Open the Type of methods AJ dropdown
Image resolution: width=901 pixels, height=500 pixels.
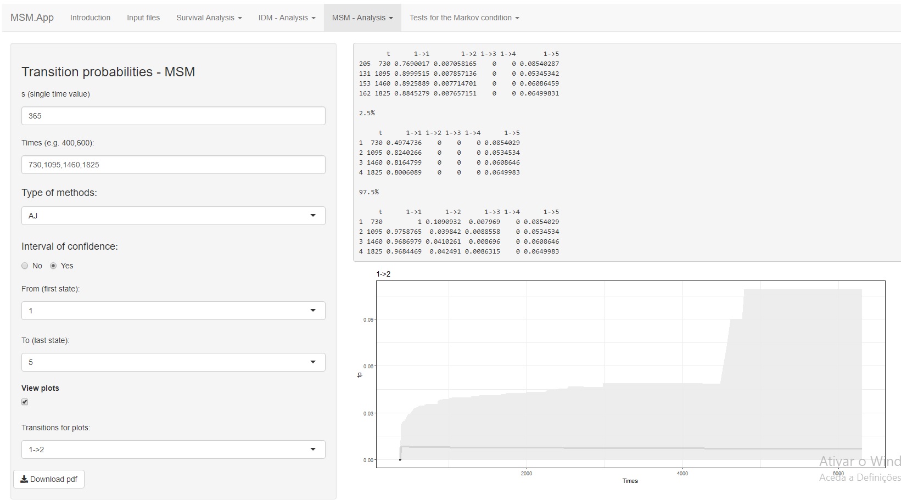pyautogui.click(x=173, y=216)
